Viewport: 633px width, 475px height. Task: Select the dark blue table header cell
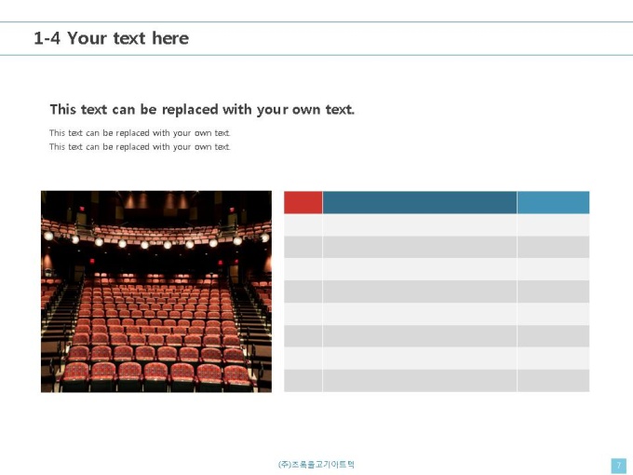click(420, 202)
